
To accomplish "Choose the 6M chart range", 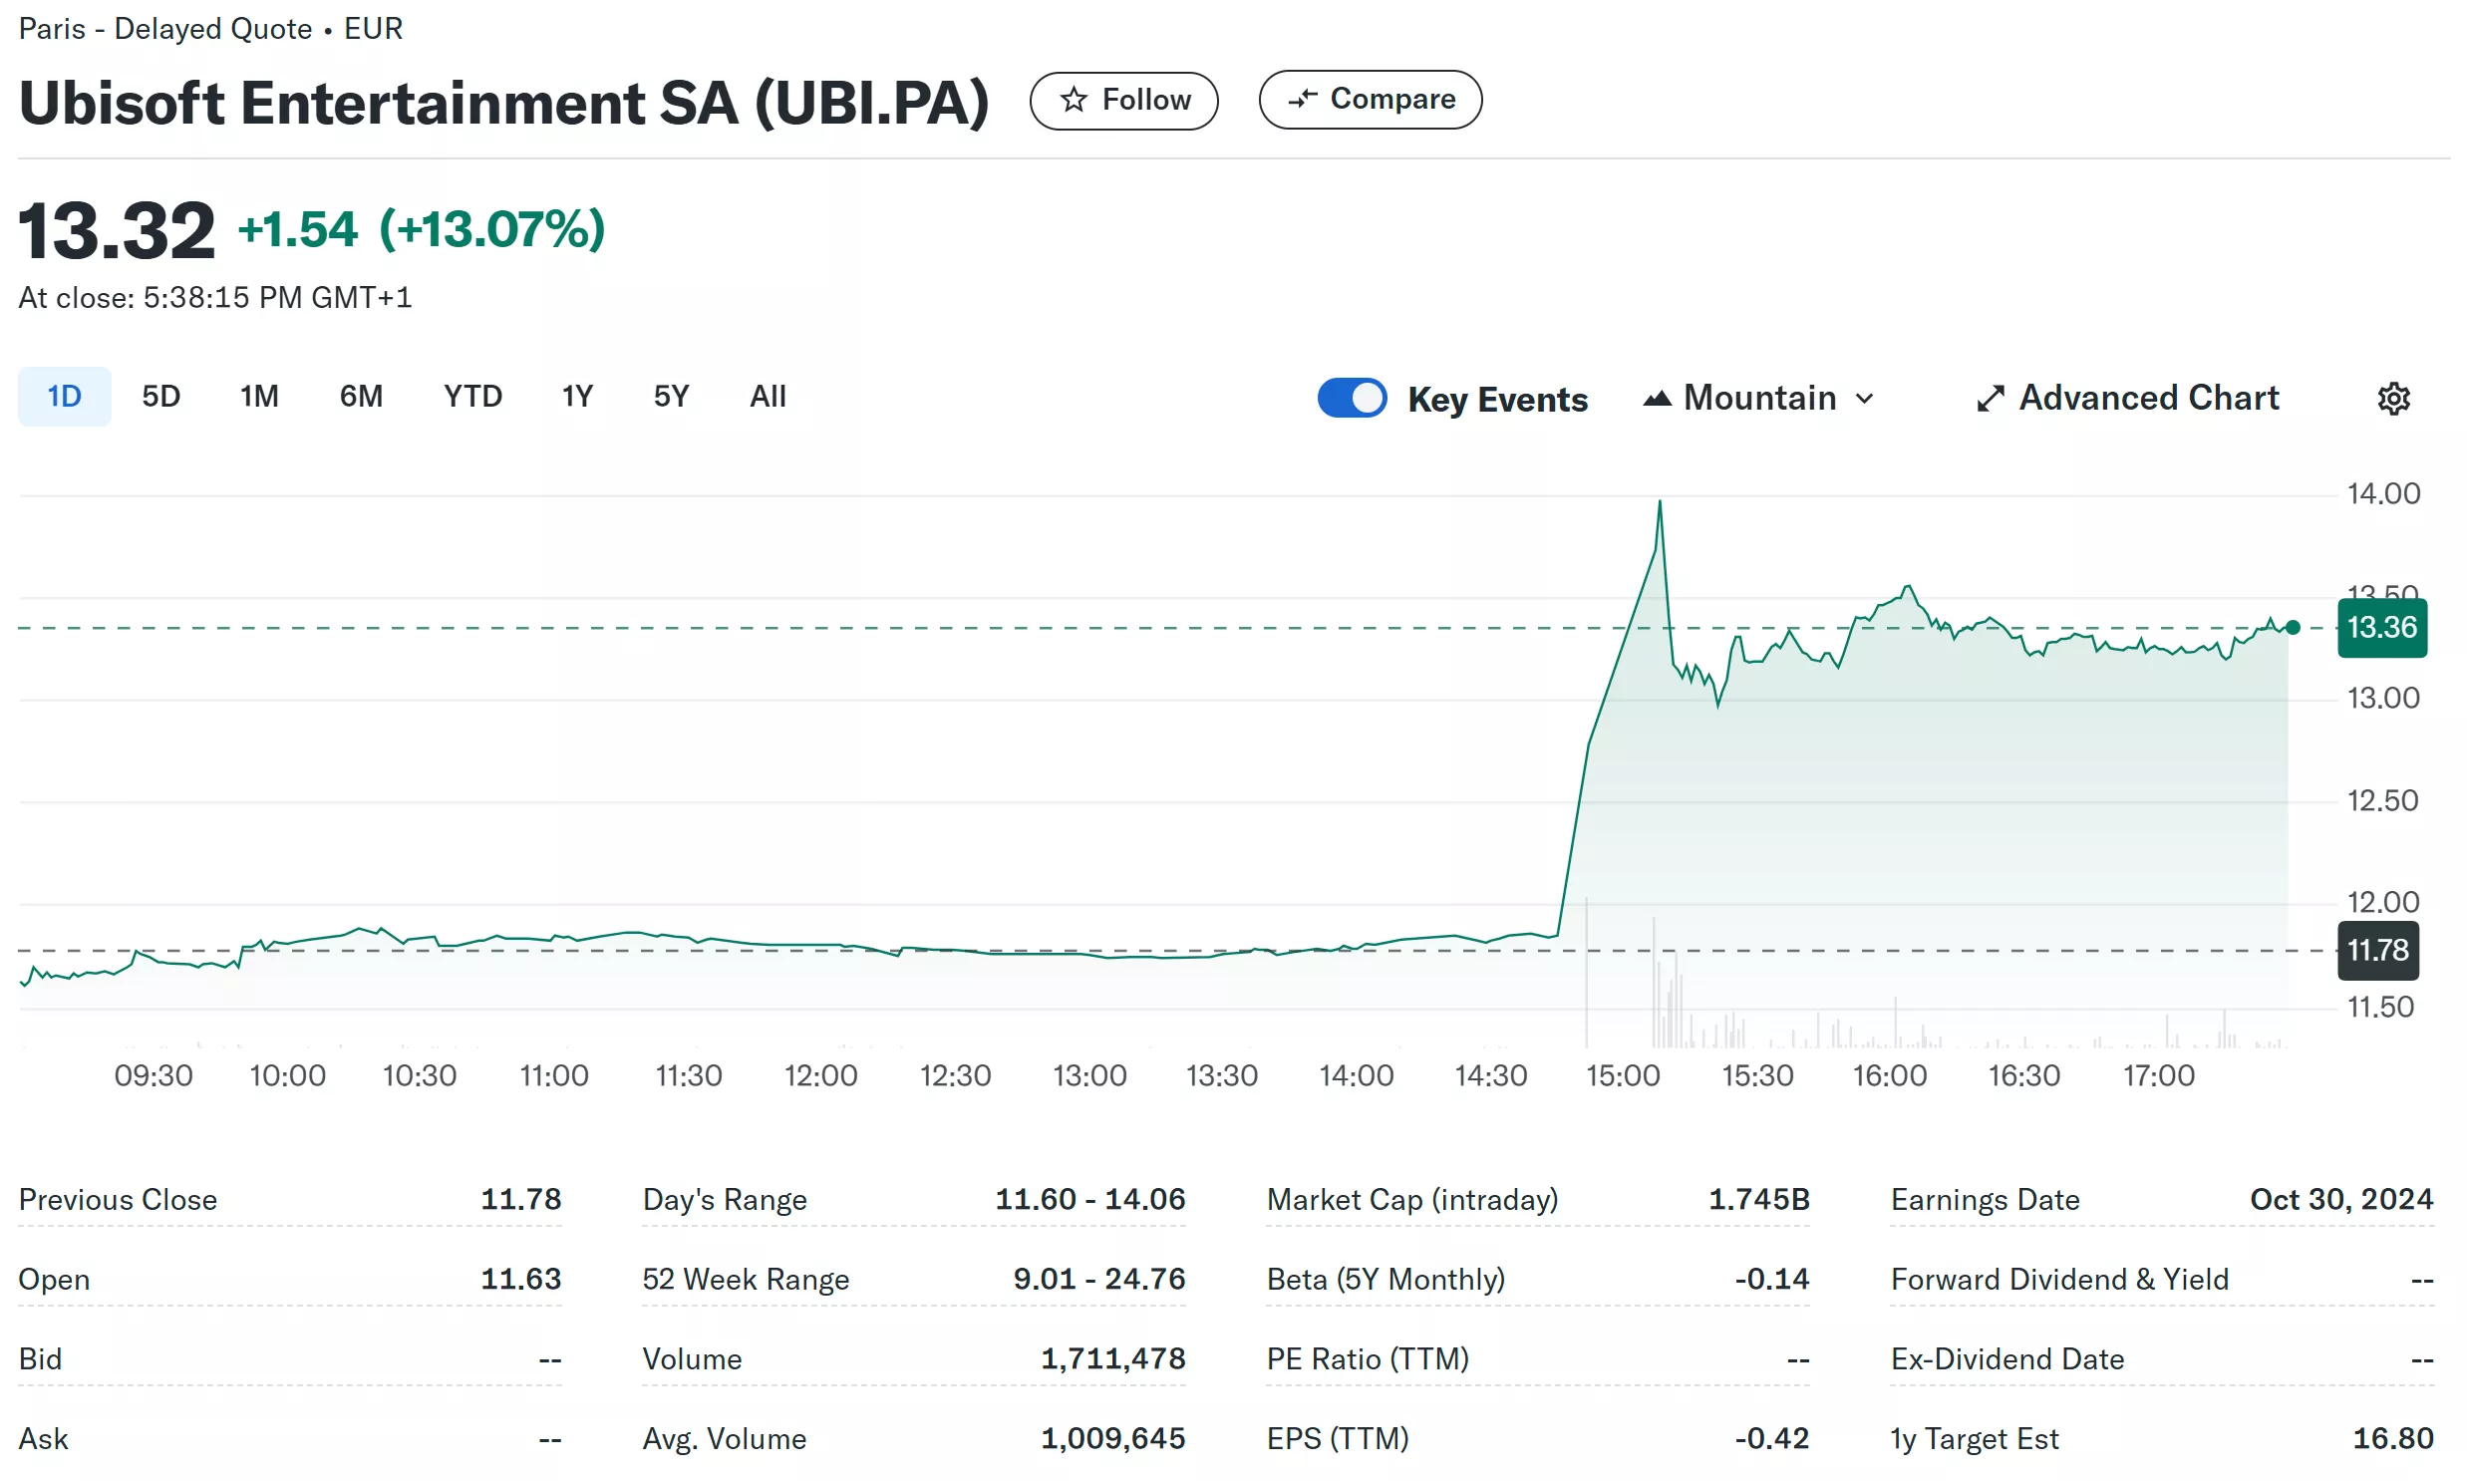I will click(x=360, y=397).
